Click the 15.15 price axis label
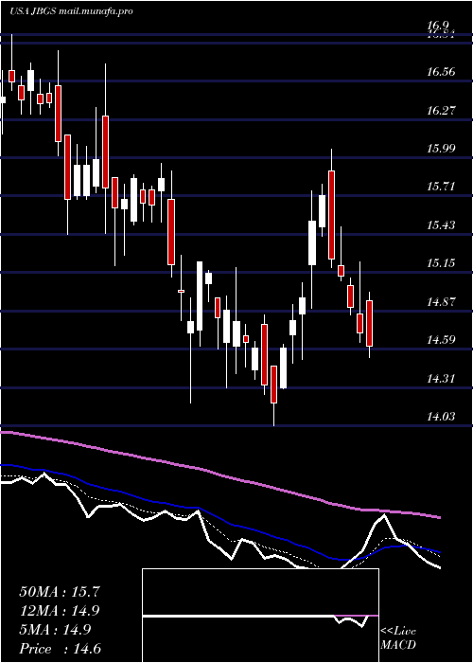The width and height of the screenshot is (473, 663). coord(441,263)
